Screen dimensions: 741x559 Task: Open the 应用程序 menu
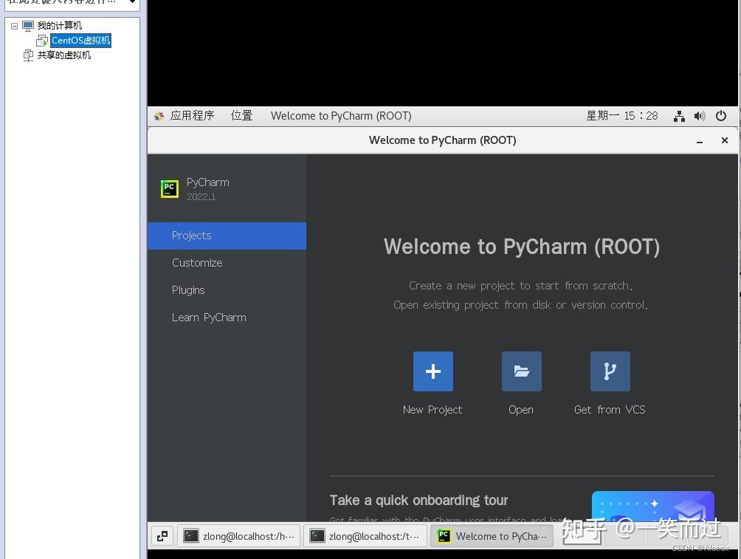point(193,116)
